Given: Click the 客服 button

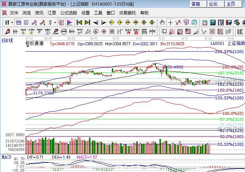Looking at the screenshot, I should [x=196, y=4].
